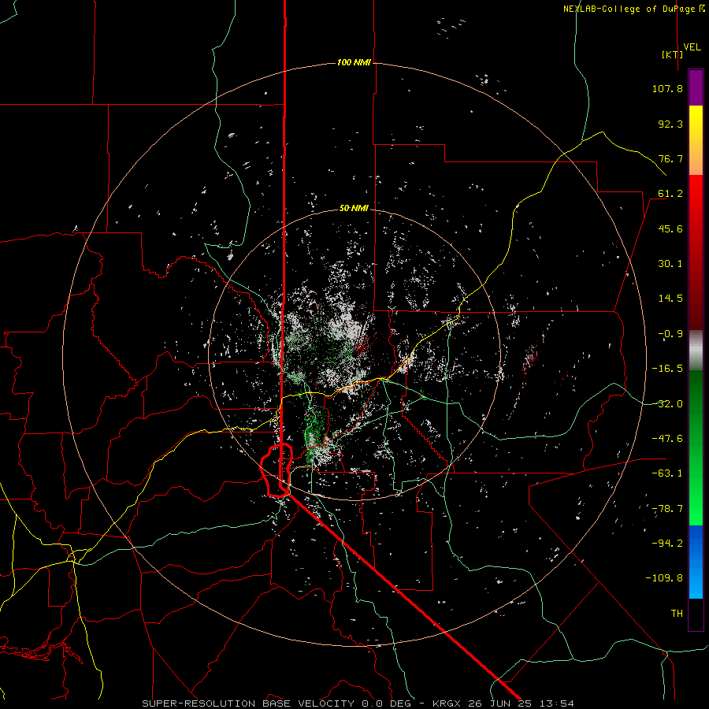The width and height of the screenshot is (709, 709).
Task: Click the VEL legend title
Action: 692,47
